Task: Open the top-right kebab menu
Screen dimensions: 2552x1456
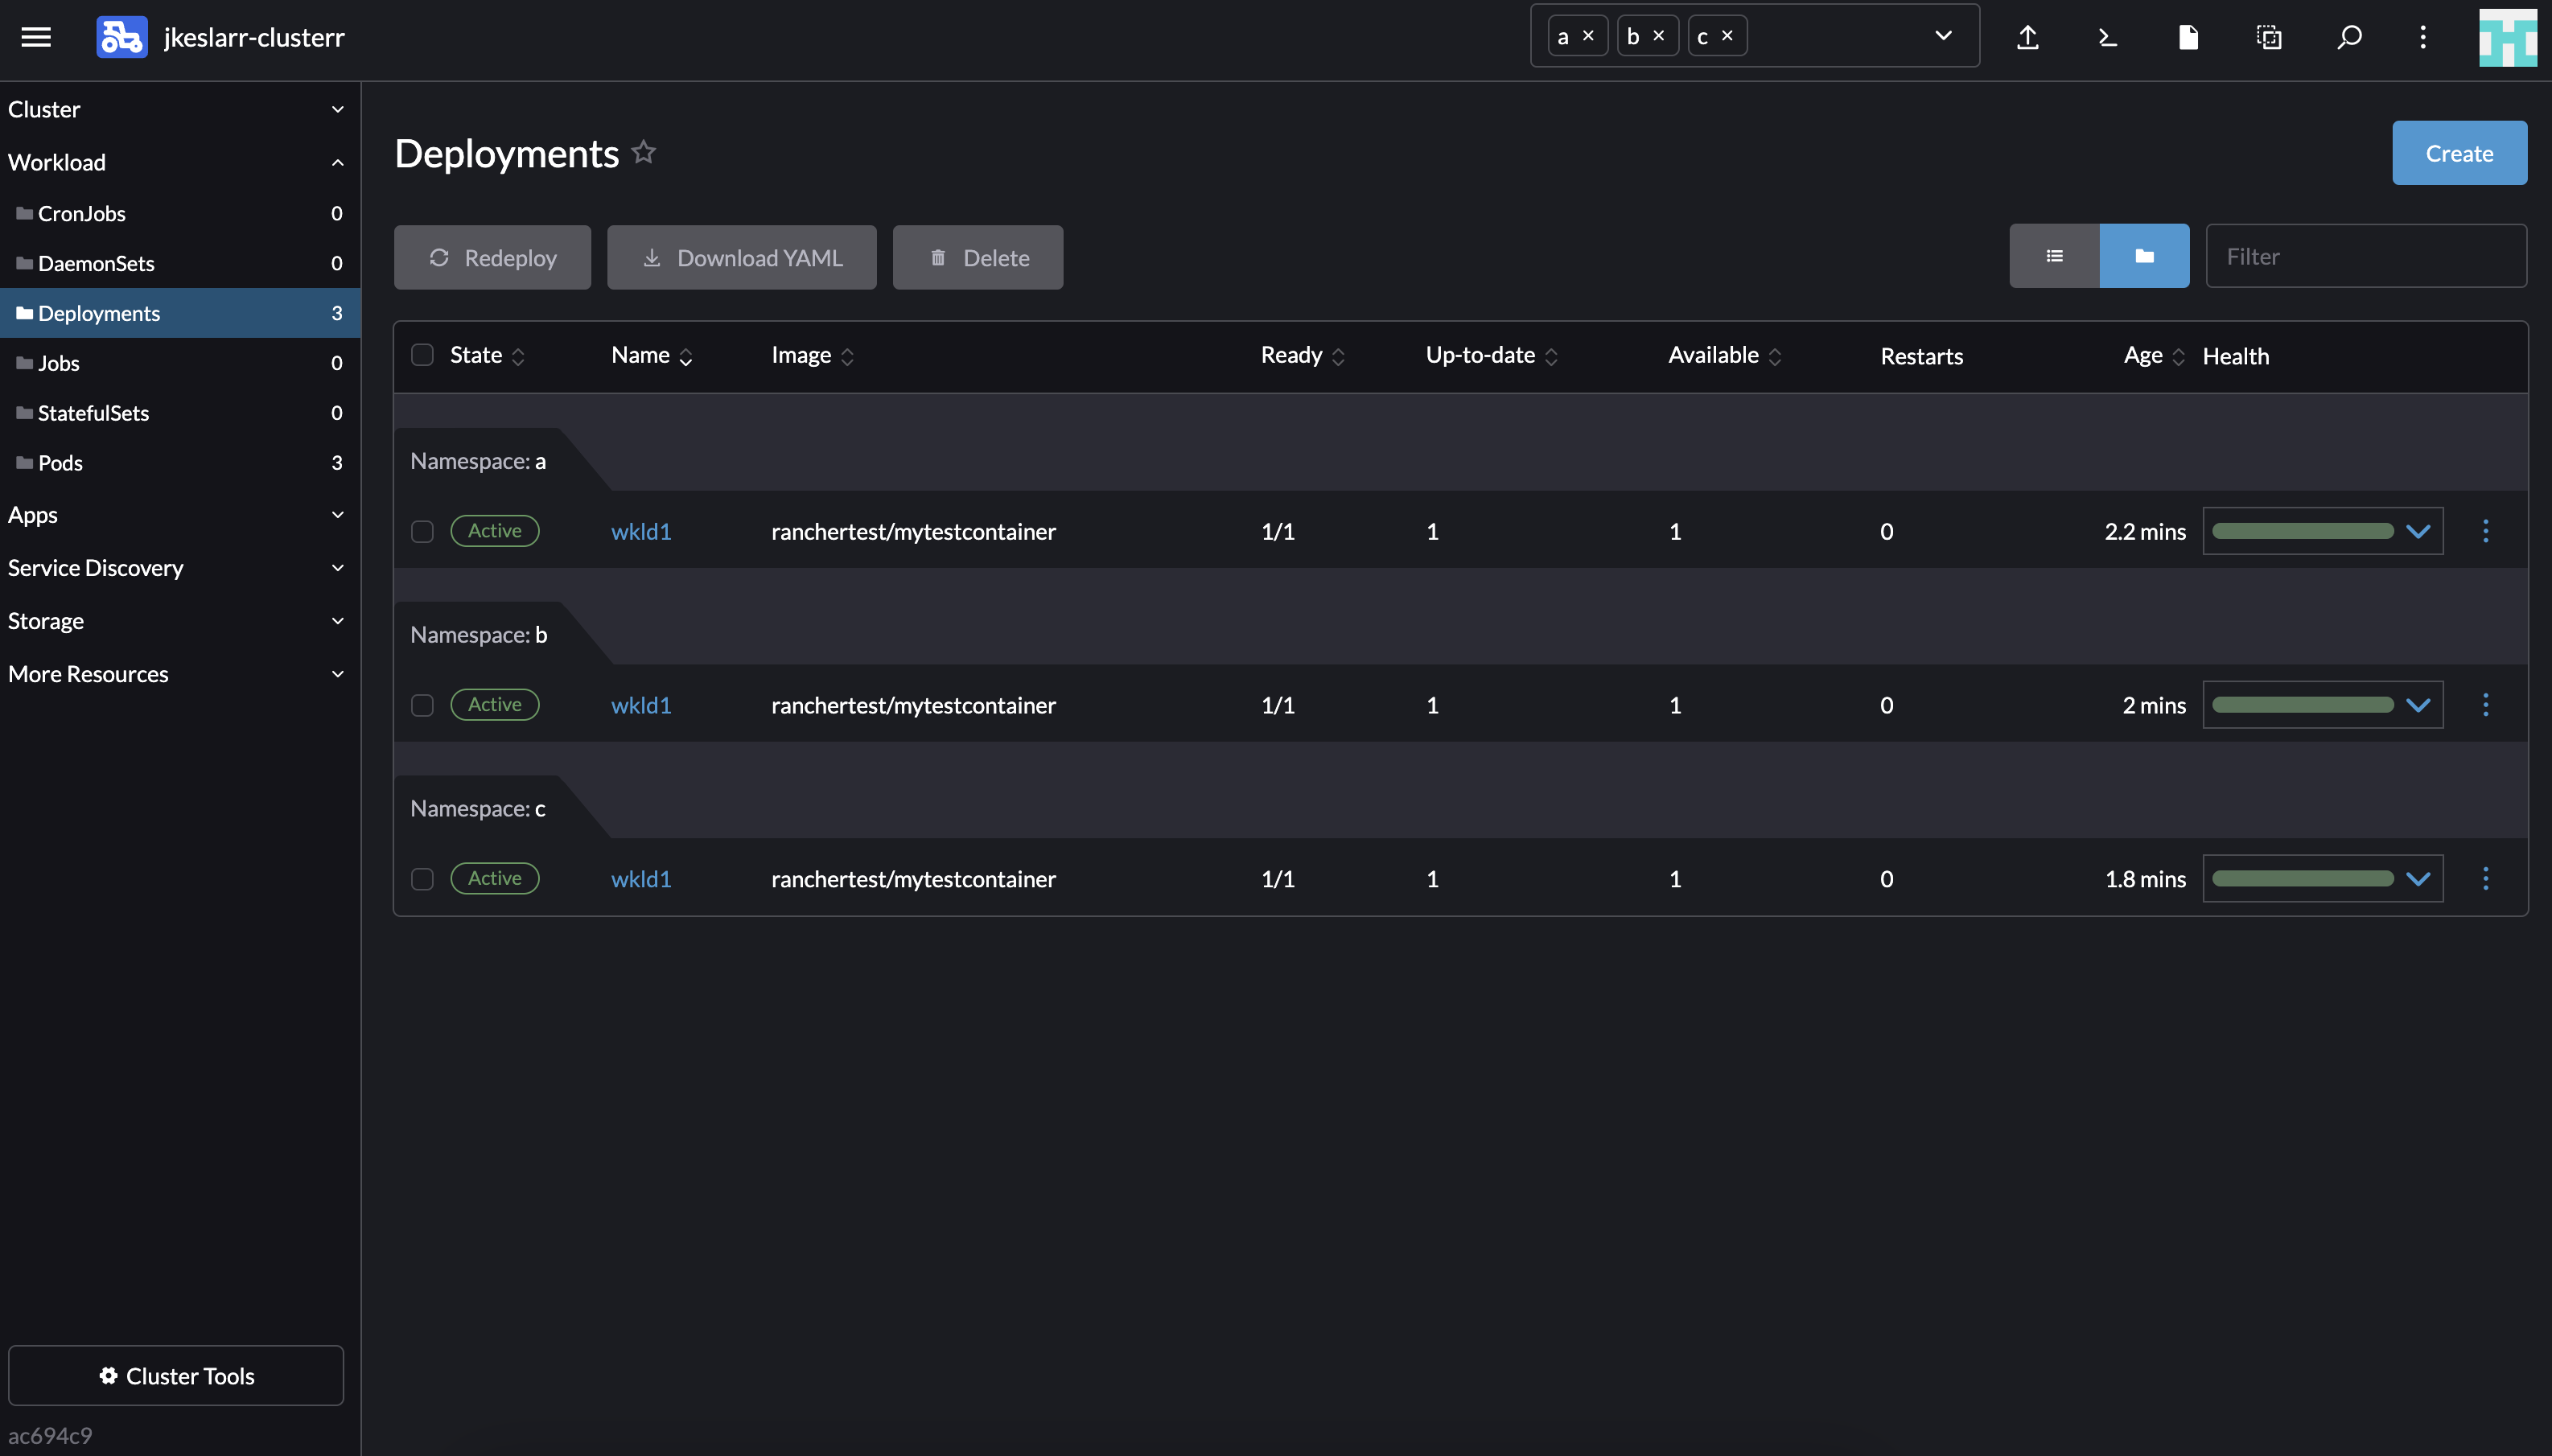Action: coord(2424,37)
